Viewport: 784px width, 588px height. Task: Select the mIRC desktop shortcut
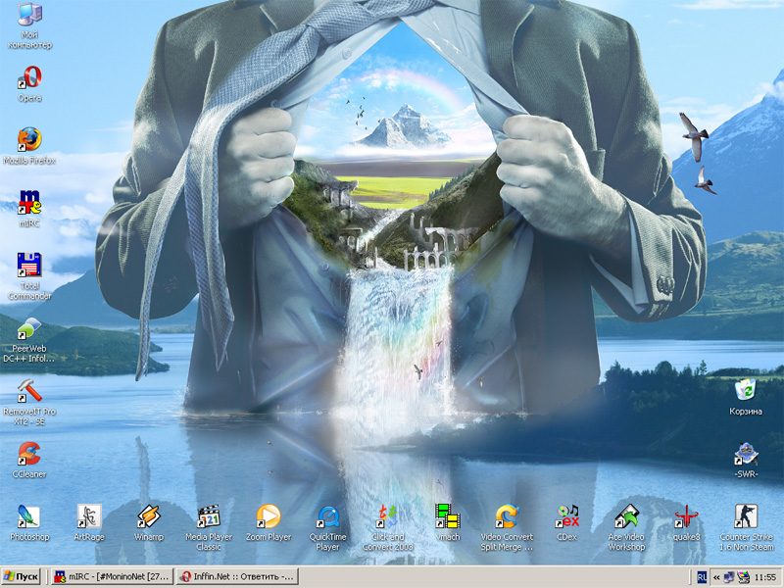[x=29, y=202]
